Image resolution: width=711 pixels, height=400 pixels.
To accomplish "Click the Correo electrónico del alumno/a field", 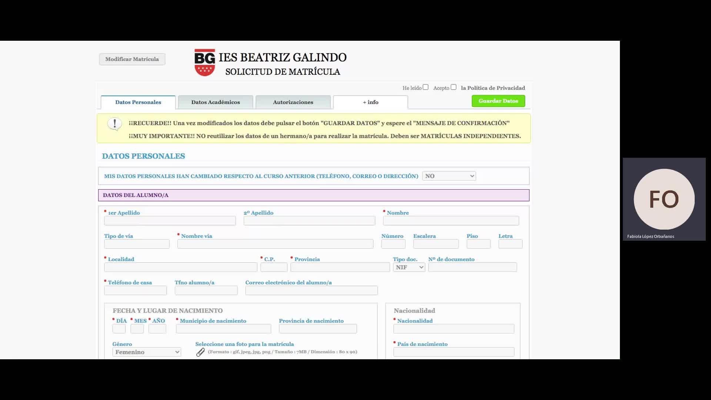I will 311,291.
